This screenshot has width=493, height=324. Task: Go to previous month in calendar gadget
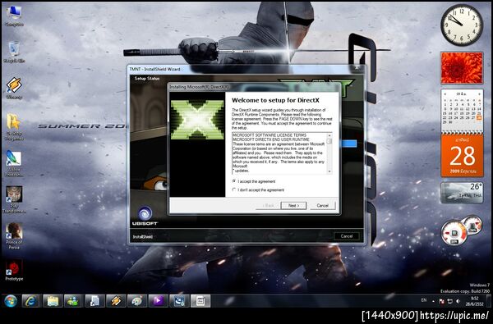(x=445, y=94)
